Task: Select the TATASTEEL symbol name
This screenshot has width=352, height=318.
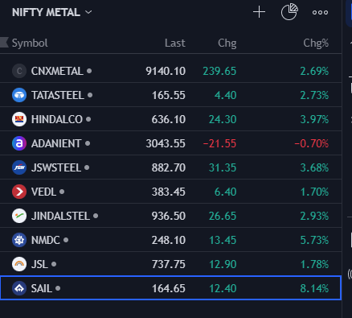Action: [58, 95]
